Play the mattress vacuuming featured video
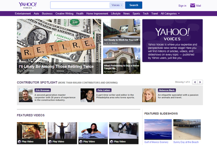 (x=124, y=133)
